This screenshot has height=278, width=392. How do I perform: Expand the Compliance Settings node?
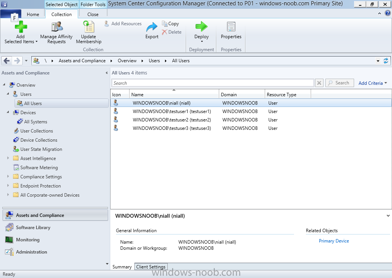click(x=8, y=176)
